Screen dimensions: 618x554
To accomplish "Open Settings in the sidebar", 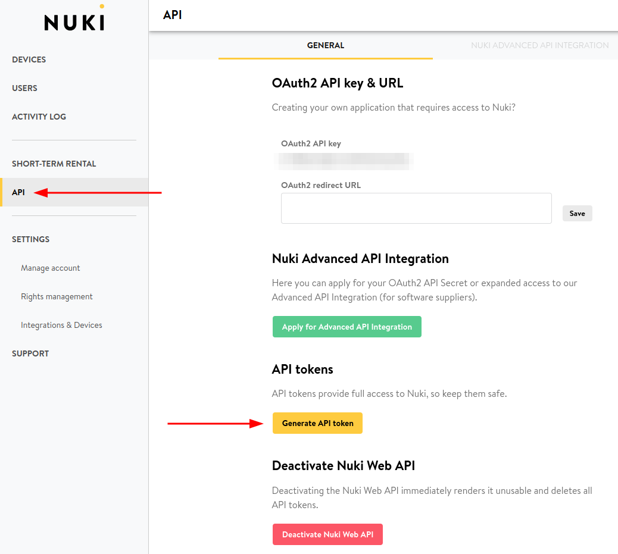I will pos(31,240).
